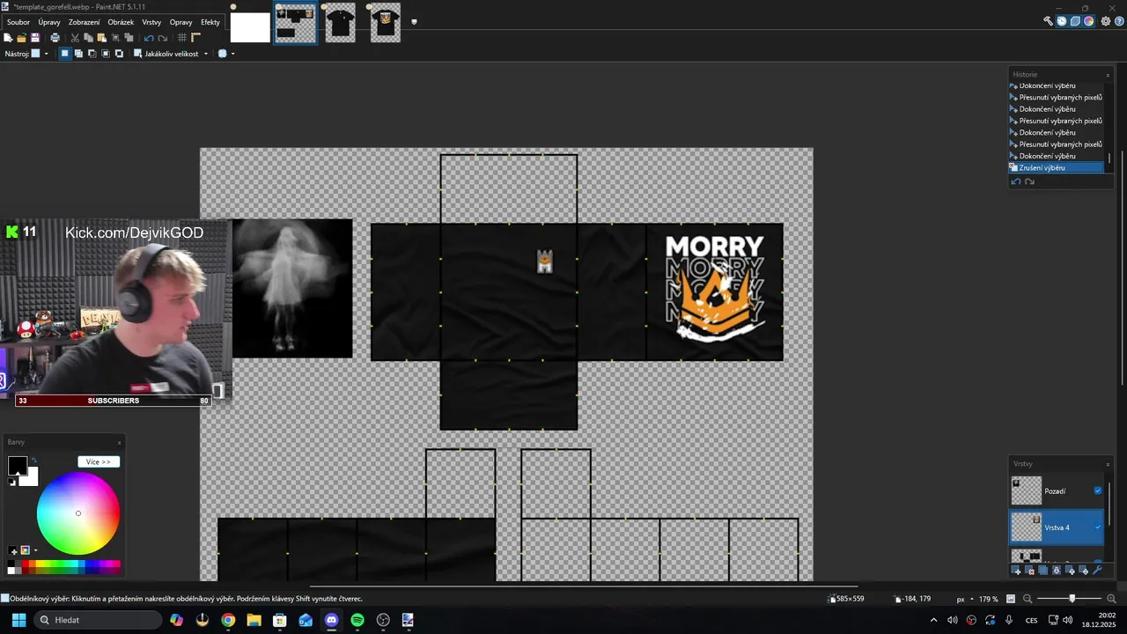Paste from clipboard with the Paste icon

[101, 38]
